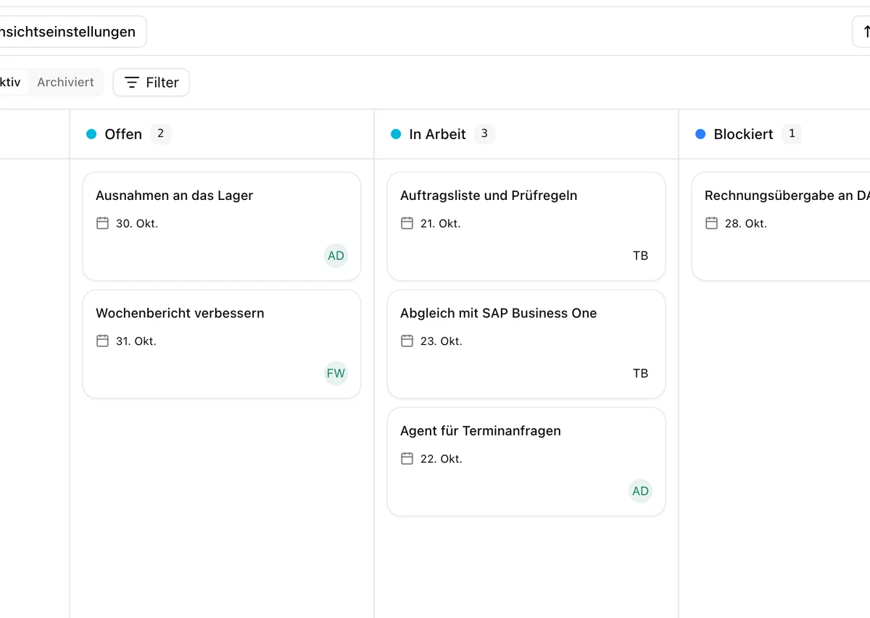Open the Filter button
Image resolution: width=870 pixels, height=618 pixels.
(x=151, y=83)
